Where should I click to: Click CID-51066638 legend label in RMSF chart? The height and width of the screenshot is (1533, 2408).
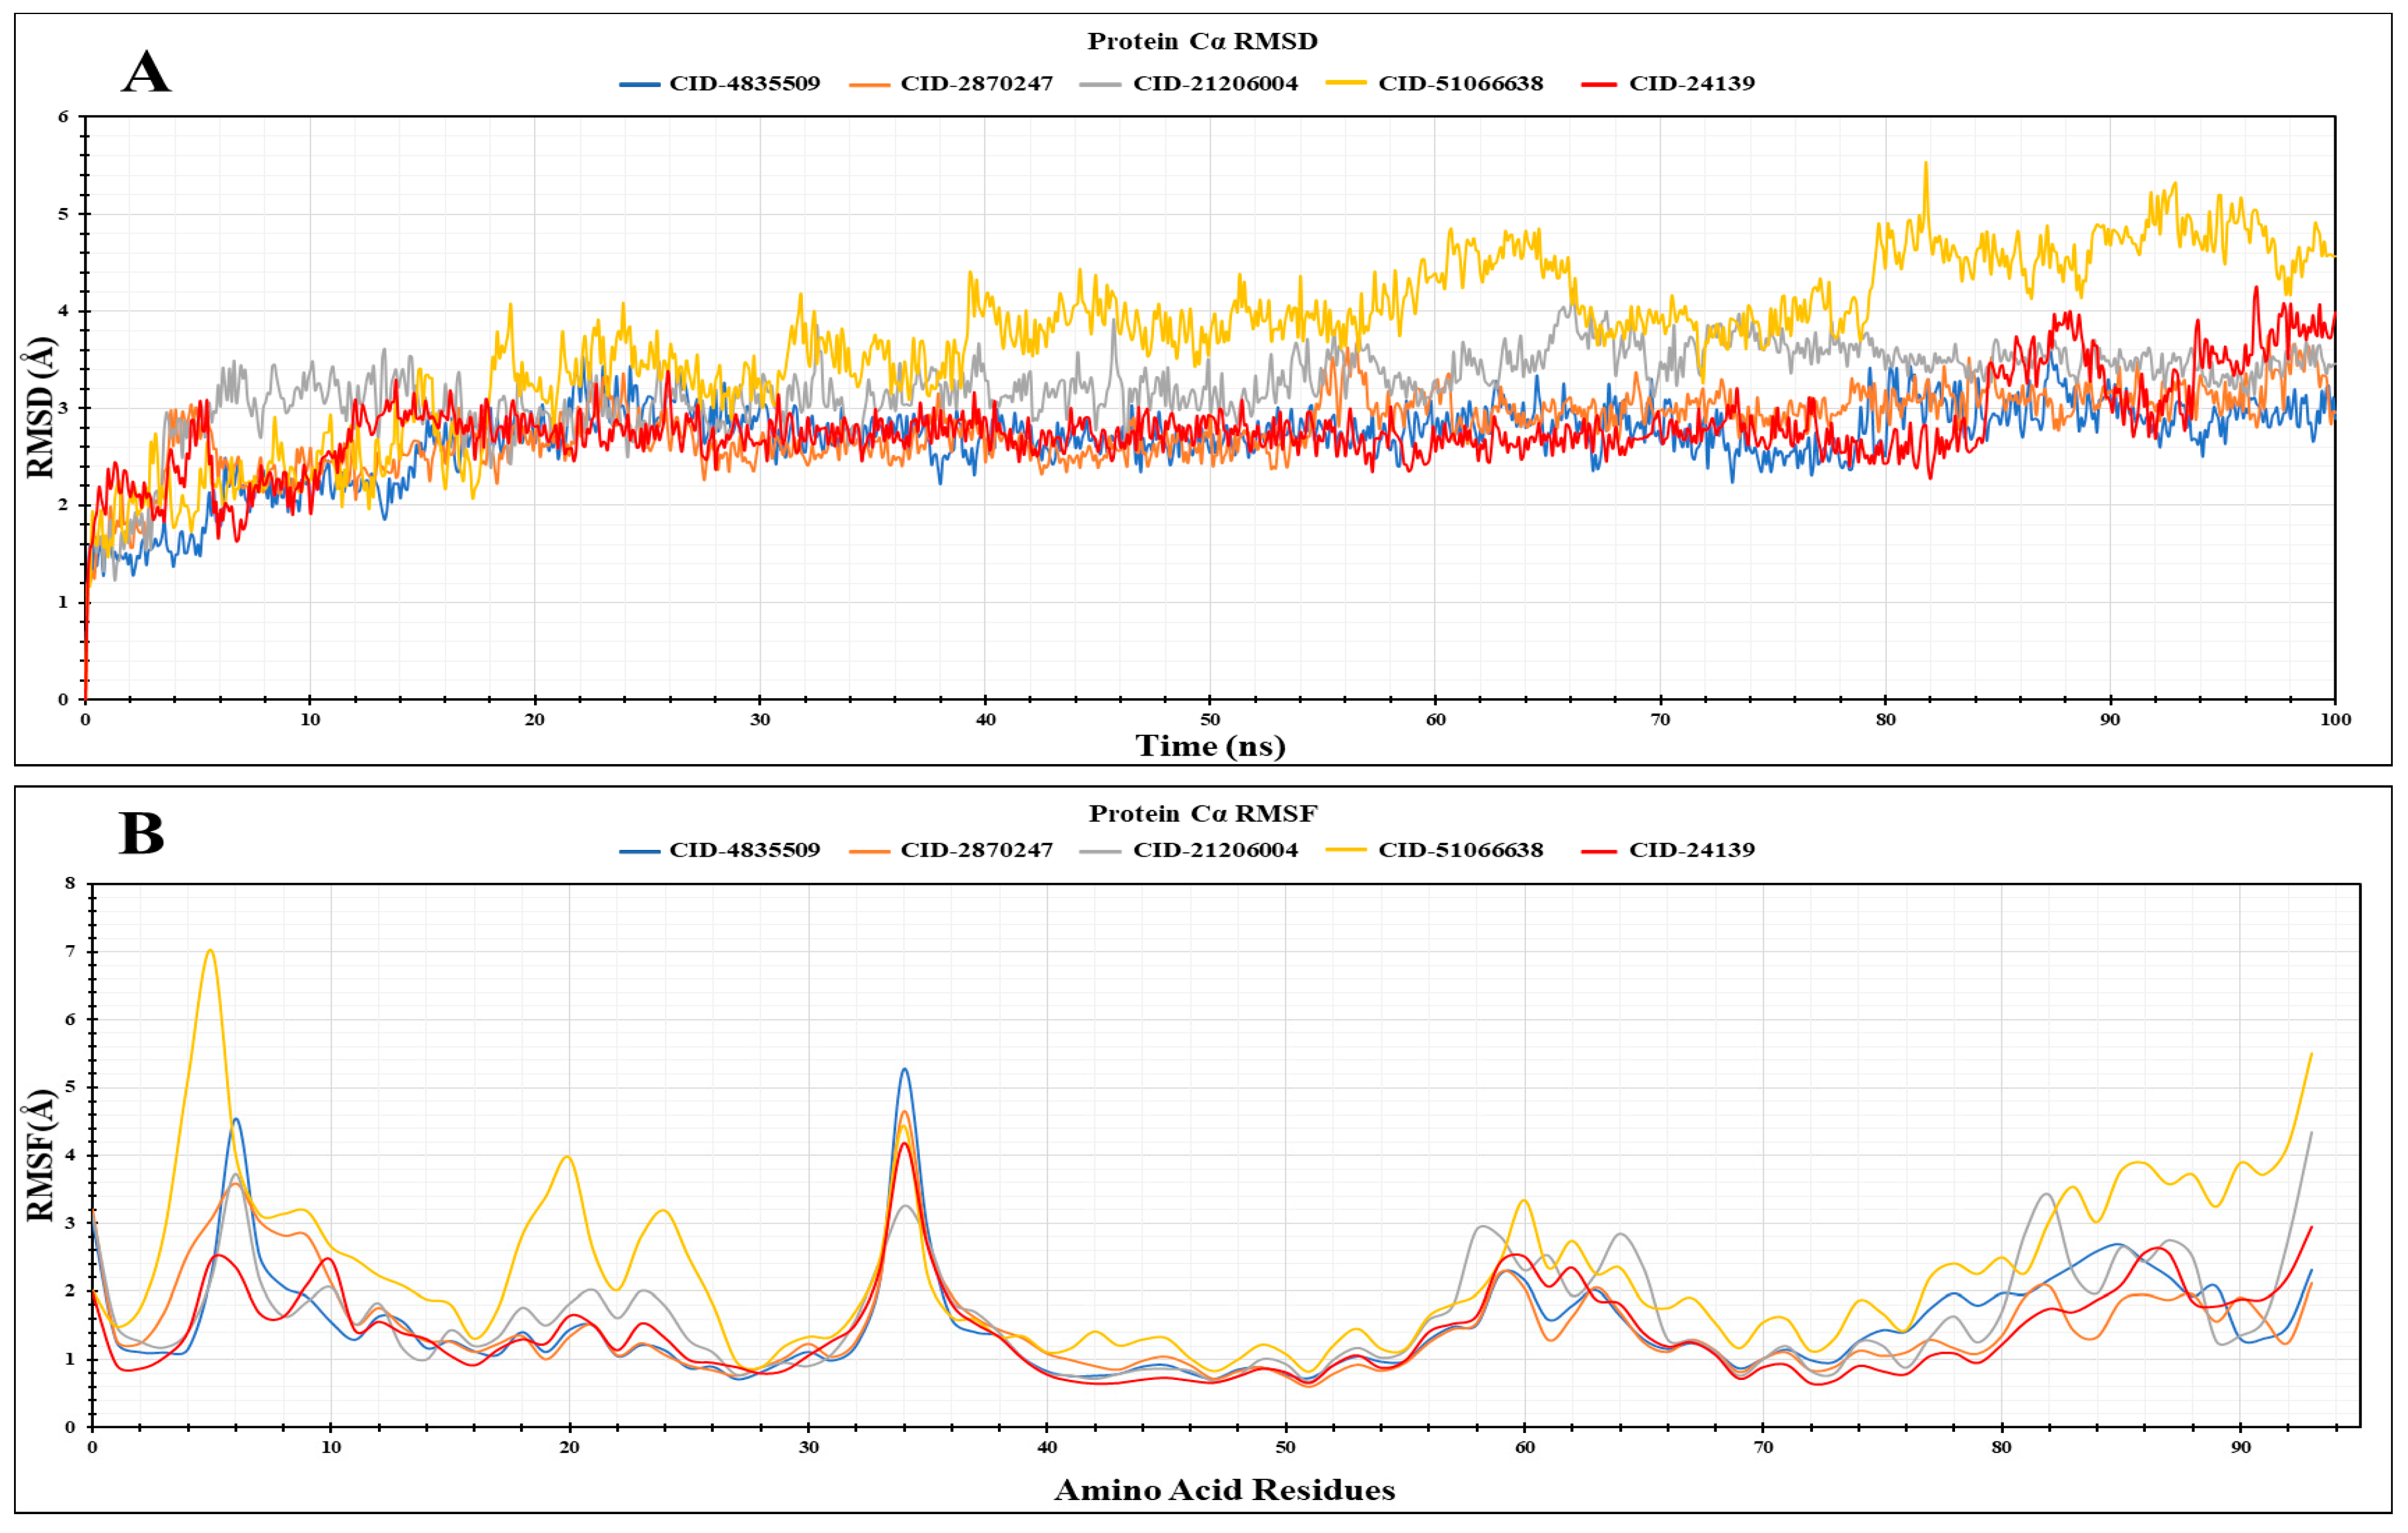[1461, 850]
